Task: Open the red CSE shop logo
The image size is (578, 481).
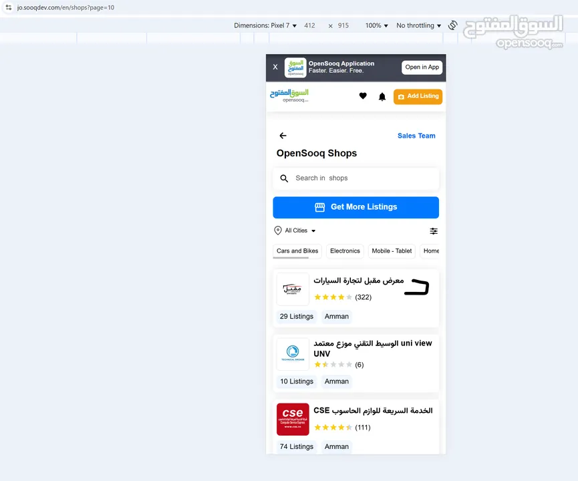Action: pos(293,420)
